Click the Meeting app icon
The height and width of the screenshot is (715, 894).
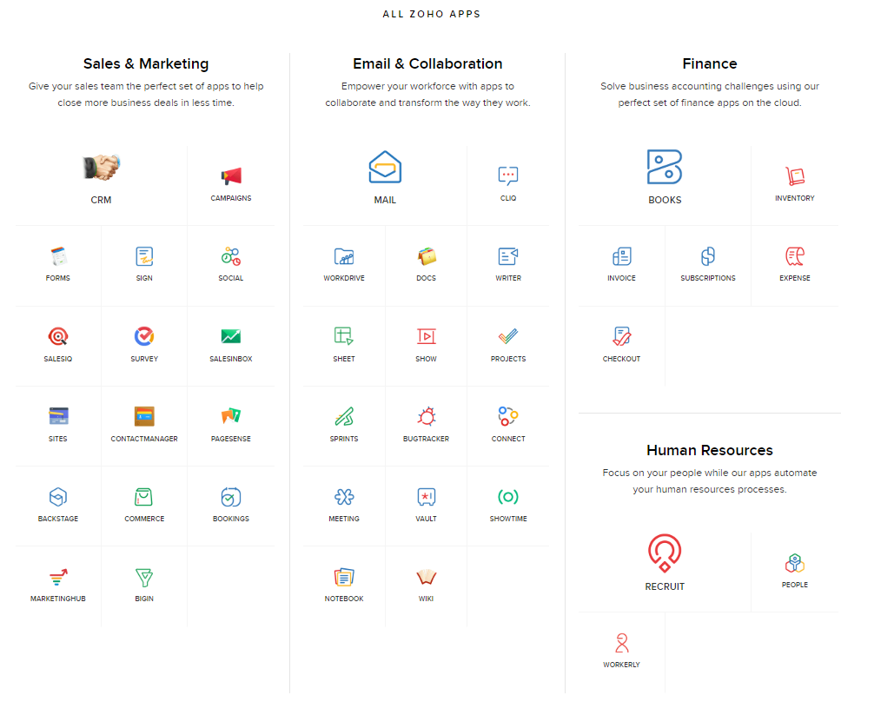tap(344, 497)
